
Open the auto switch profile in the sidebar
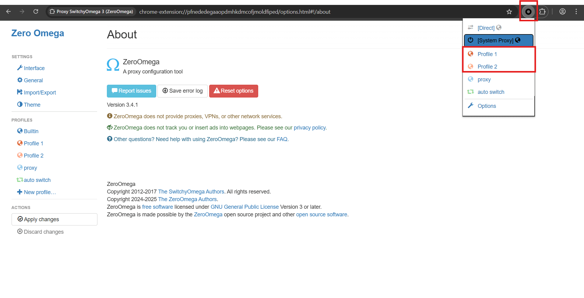pos(33,180)
